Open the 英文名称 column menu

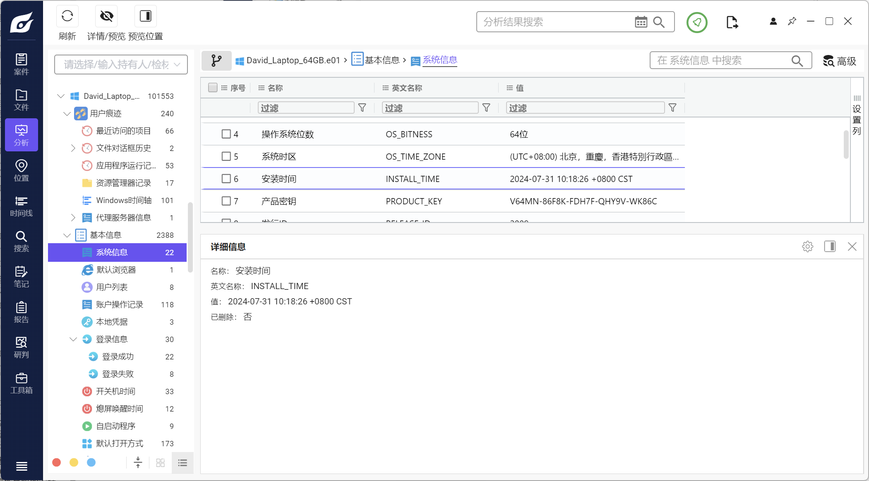[386, 88]
